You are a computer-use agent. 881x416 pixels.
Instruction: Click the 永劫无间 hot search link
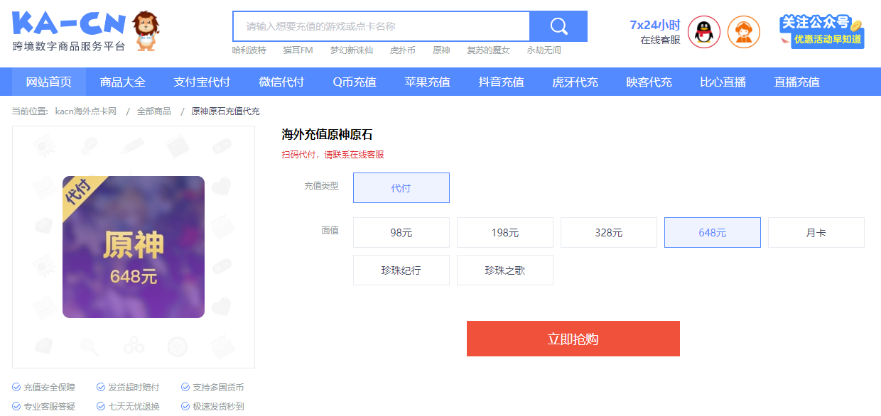[544, 50]
